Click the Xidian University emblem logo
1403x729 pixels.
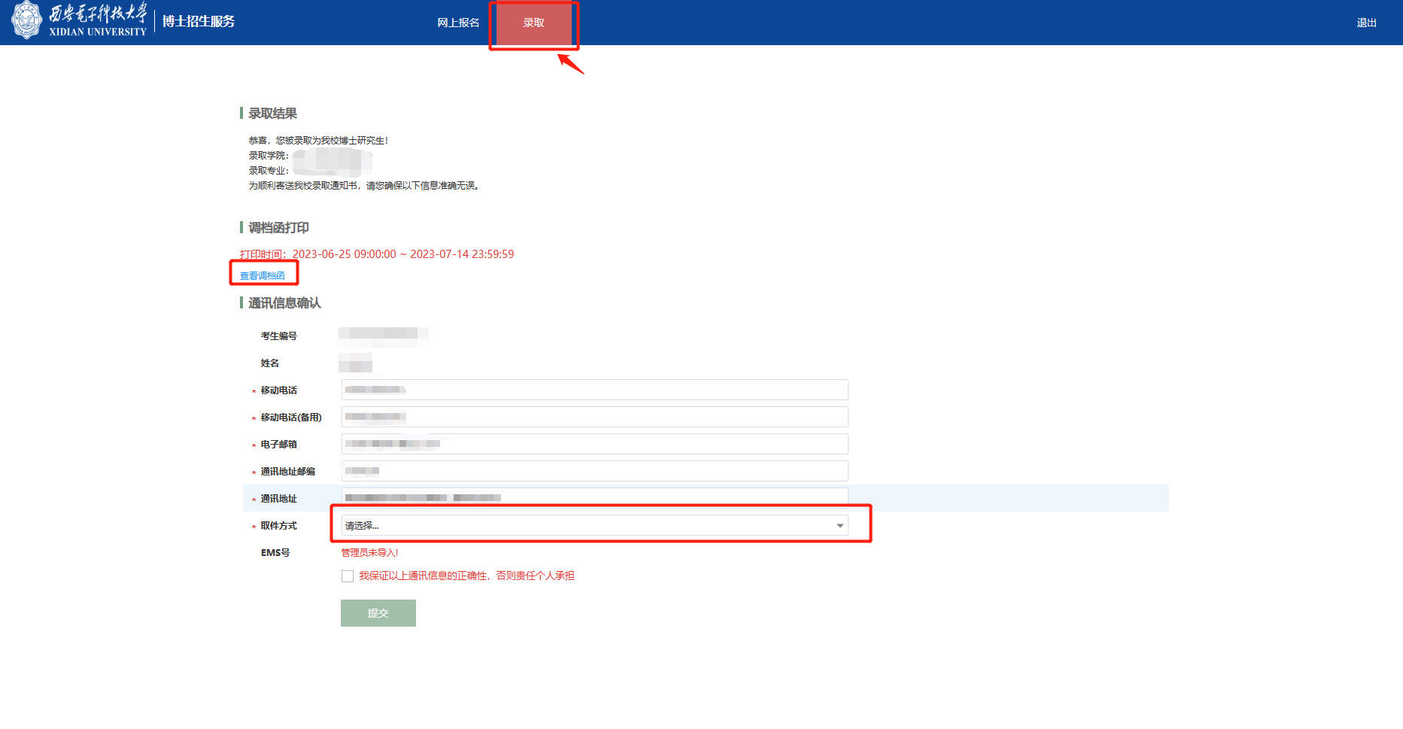[27, 20]
